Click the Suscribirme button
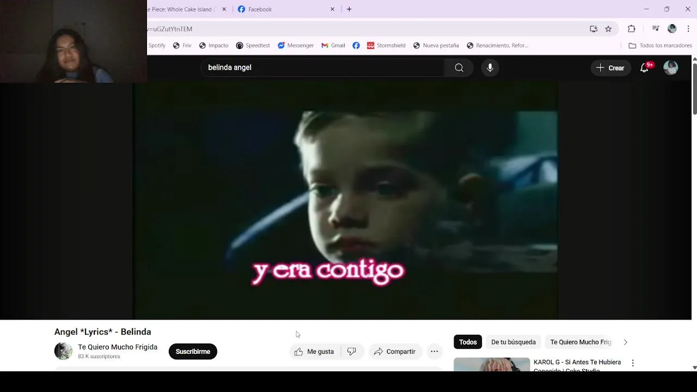This screenshot has width=697, height=392. [x=193, y=352]
